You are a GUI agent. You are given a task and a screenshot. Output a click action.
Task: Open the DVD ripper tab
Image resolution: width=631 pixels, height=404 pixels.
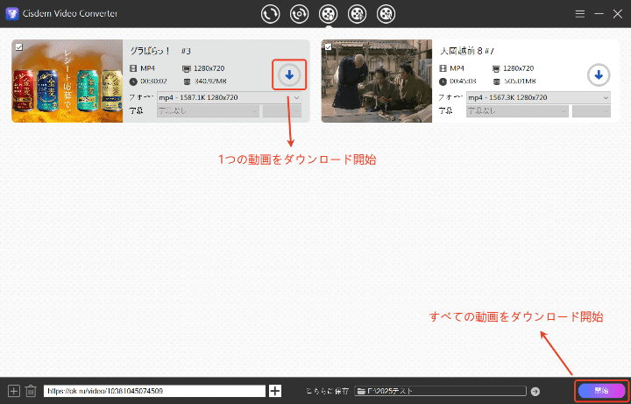coord(299,14)
